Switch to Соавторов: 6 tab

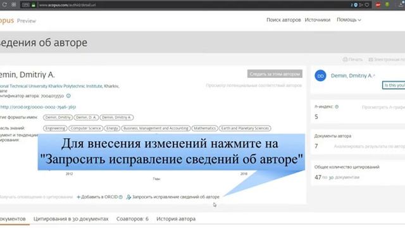tap(132, 219)
